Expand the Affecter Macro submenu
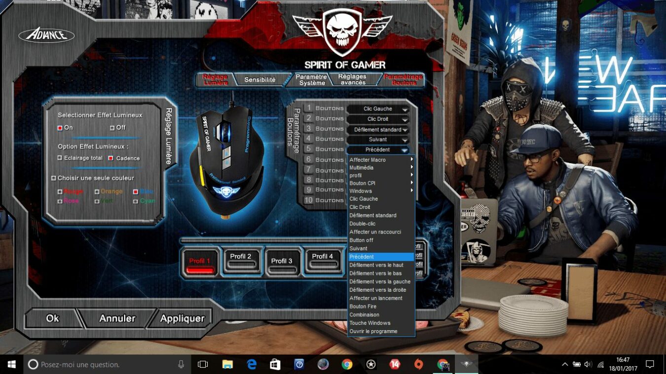 coord(381,160)
